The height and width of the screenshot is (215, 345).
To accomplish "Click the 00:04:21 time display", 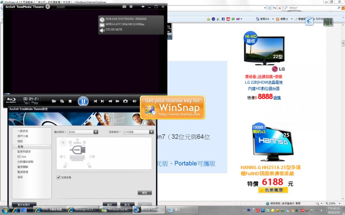I will pos(31,99).
